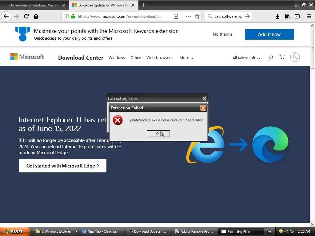This screenshot has width=315, height=236.
Task: Click the browser Back arrow button
Action: (6, 16)
